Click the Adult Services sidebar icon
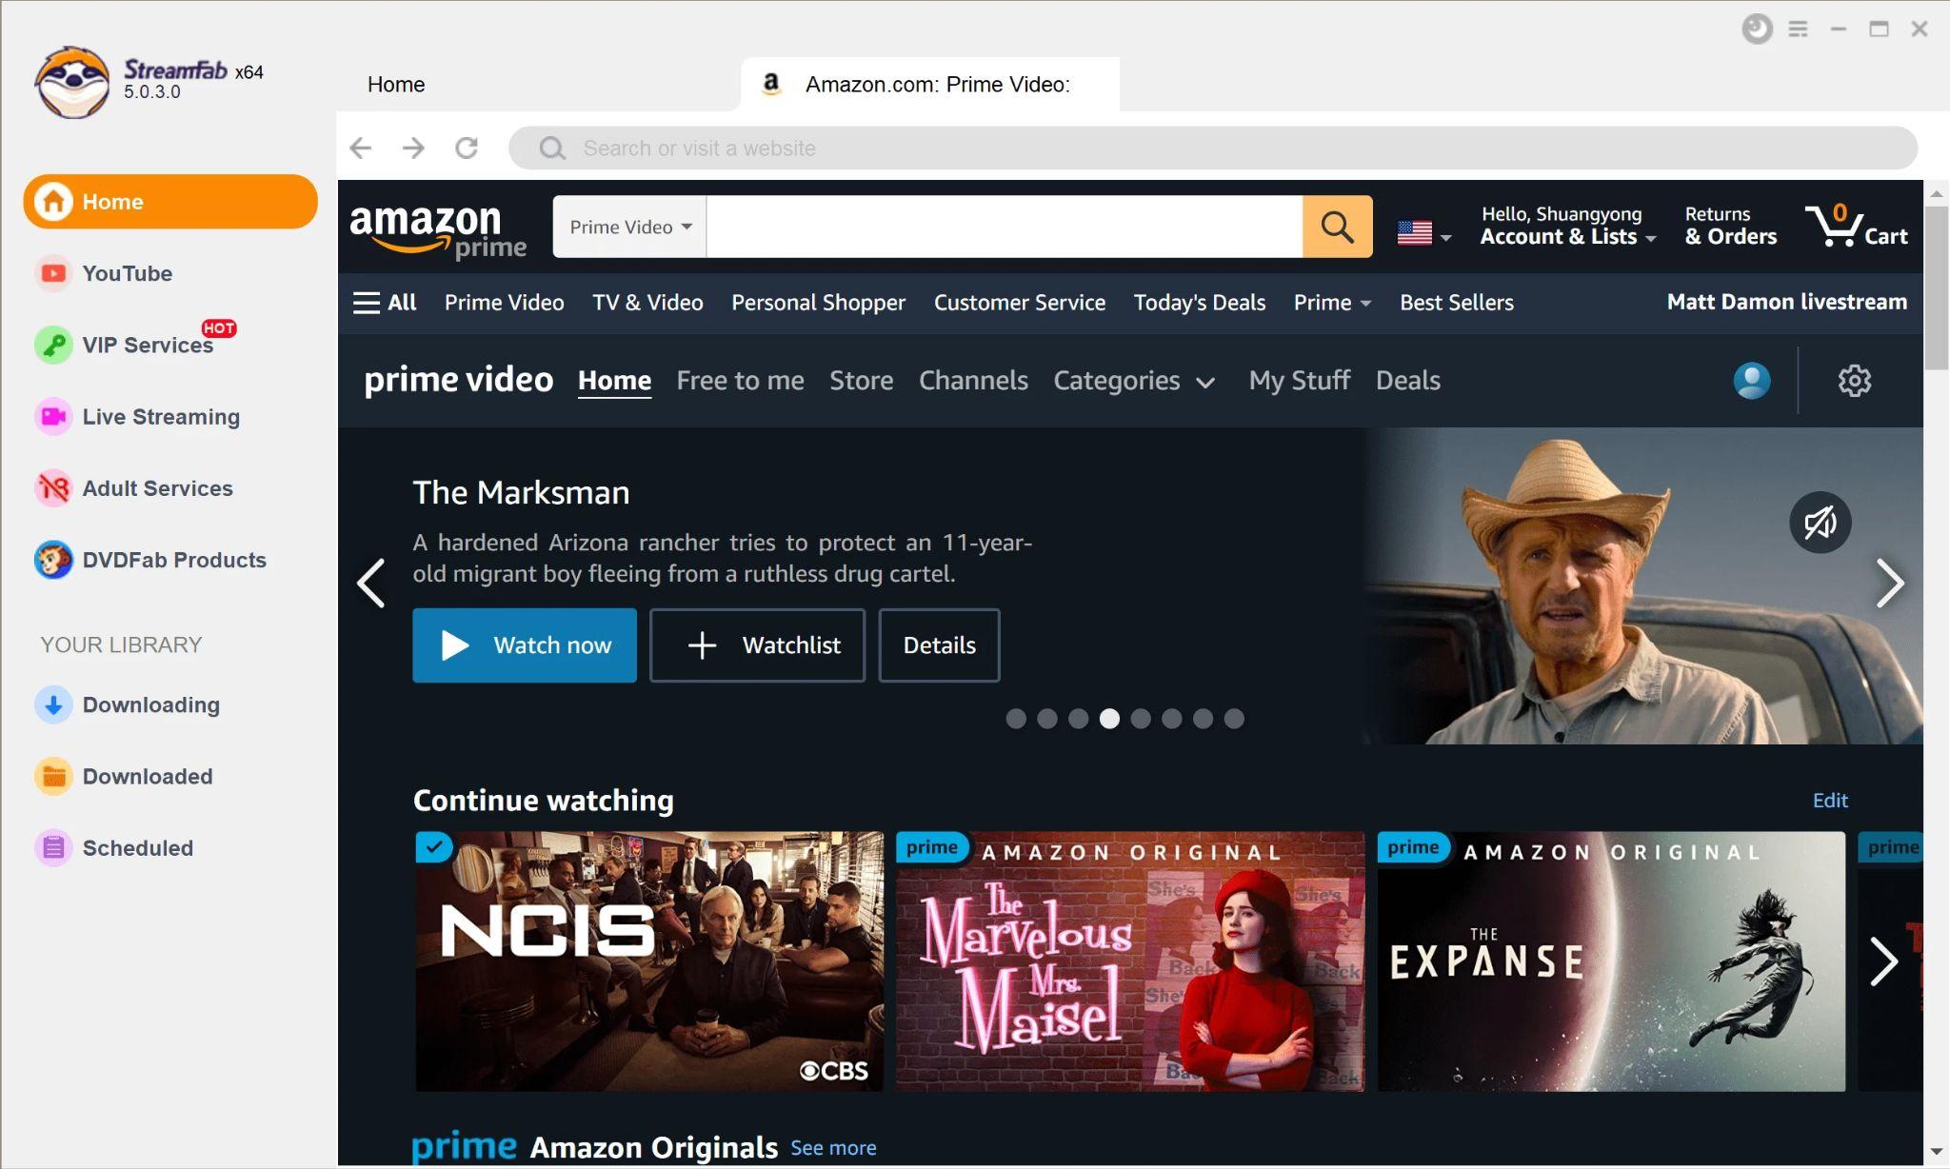Screen dimensions: 1950x1169 (x=51, y=488)
